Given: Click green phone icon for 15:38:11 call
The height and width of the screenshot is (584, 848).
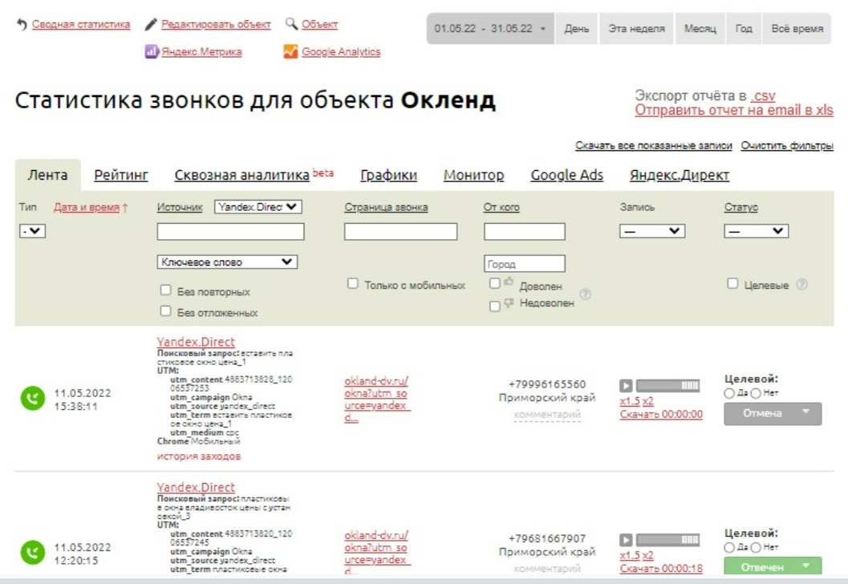Looking at the screenshot, I should [33, 399].
